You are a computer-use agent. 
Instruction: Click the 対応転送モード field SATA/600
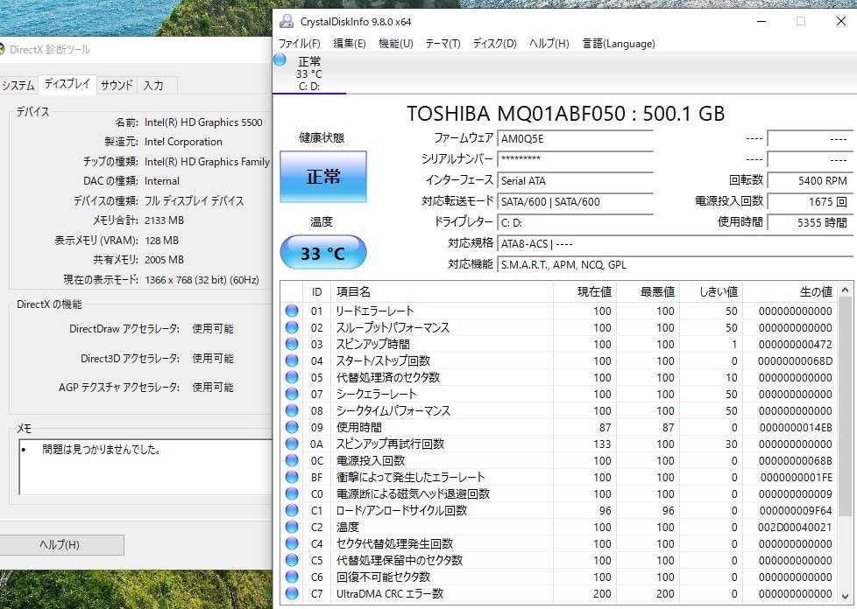[576, 201]
